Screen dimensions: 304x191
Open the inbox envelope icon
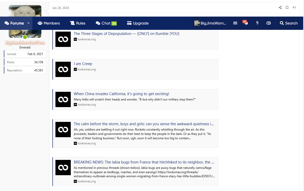click(x=235, y=23)
